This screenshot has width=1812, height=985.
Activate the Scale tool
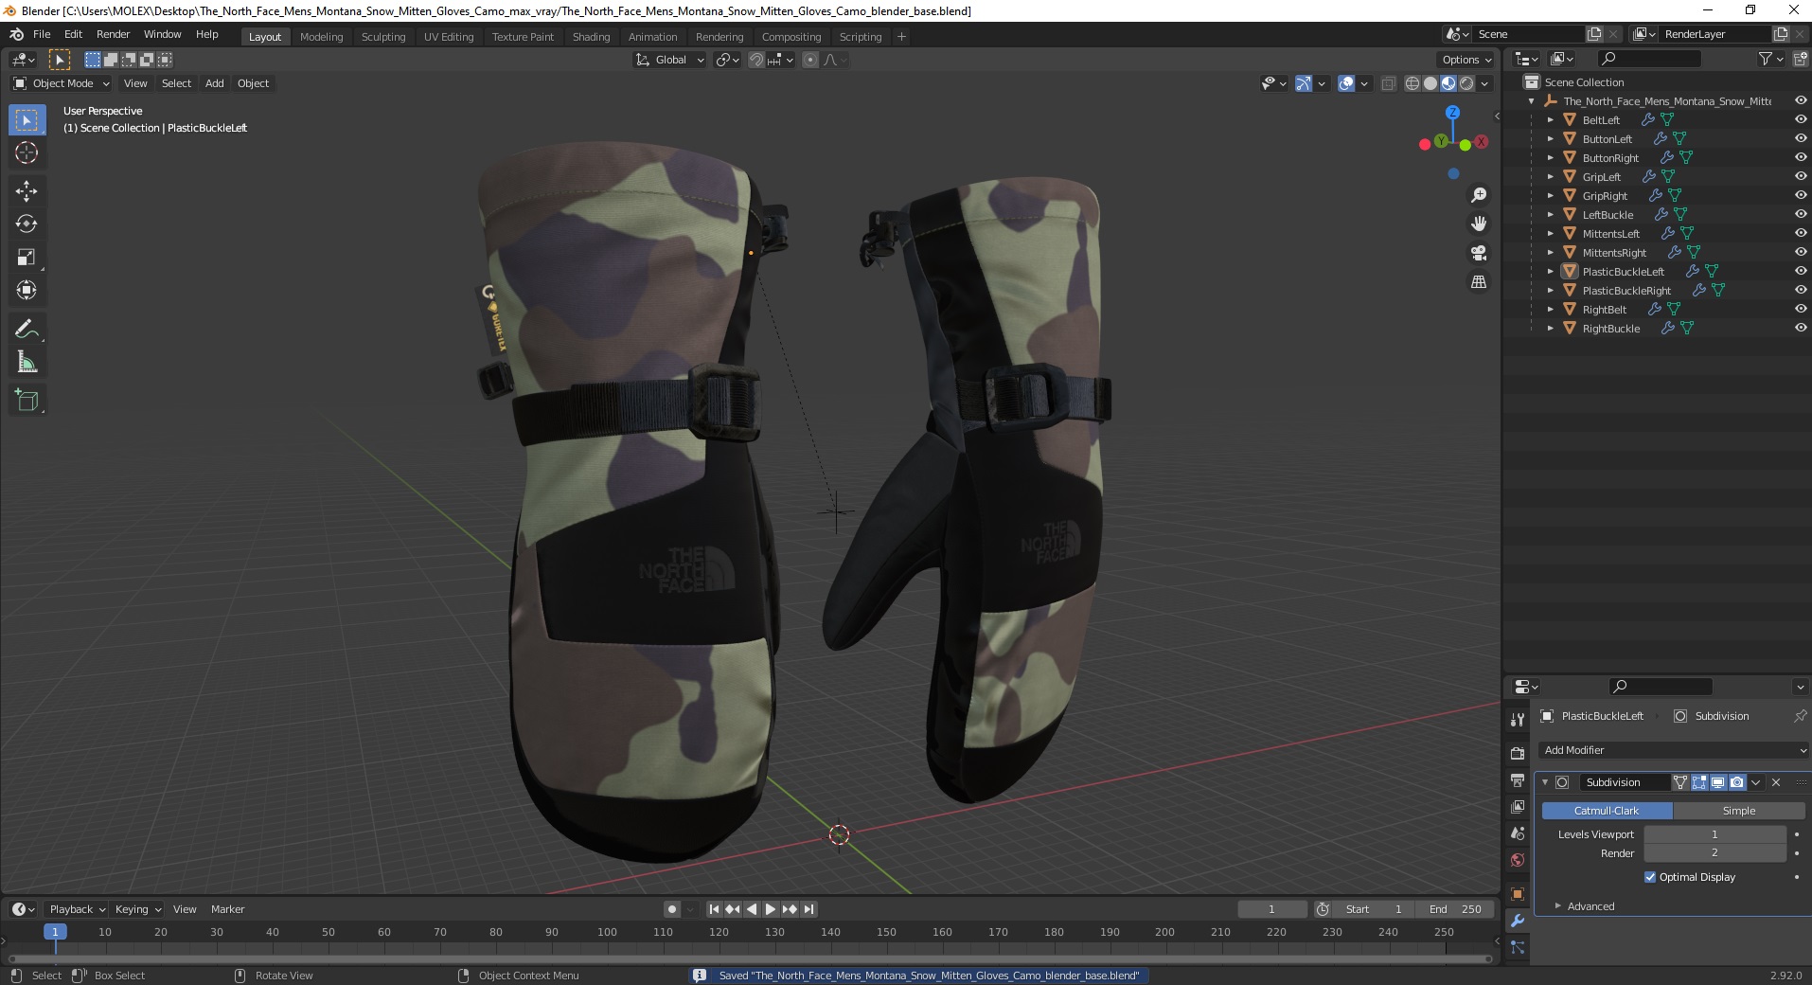pyautogui.click(x=27, y=258)
